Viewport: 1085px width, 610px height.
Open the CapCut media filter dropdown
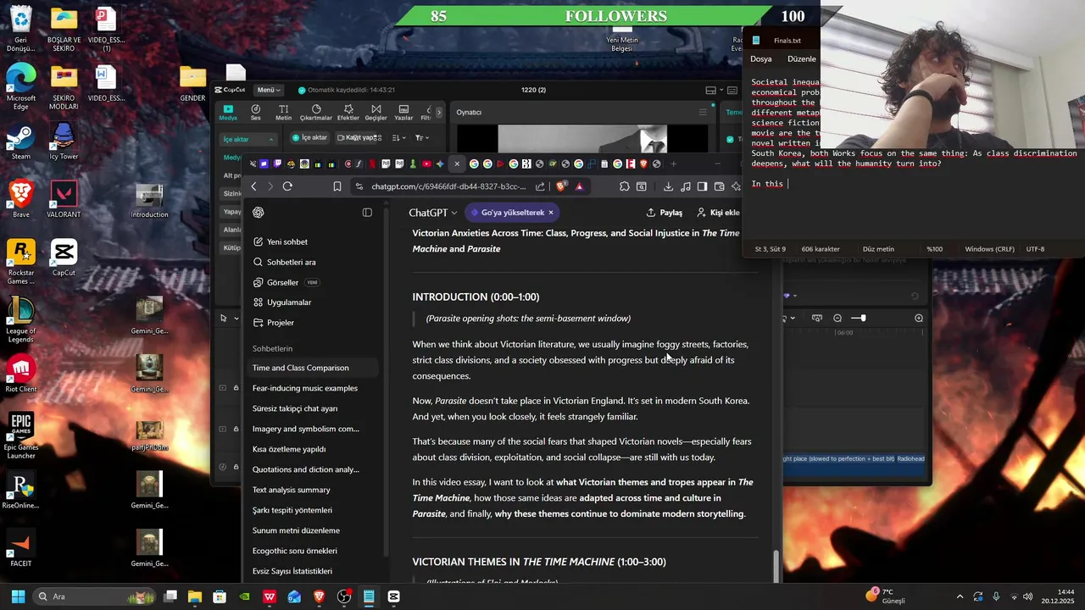click(421, 137)
